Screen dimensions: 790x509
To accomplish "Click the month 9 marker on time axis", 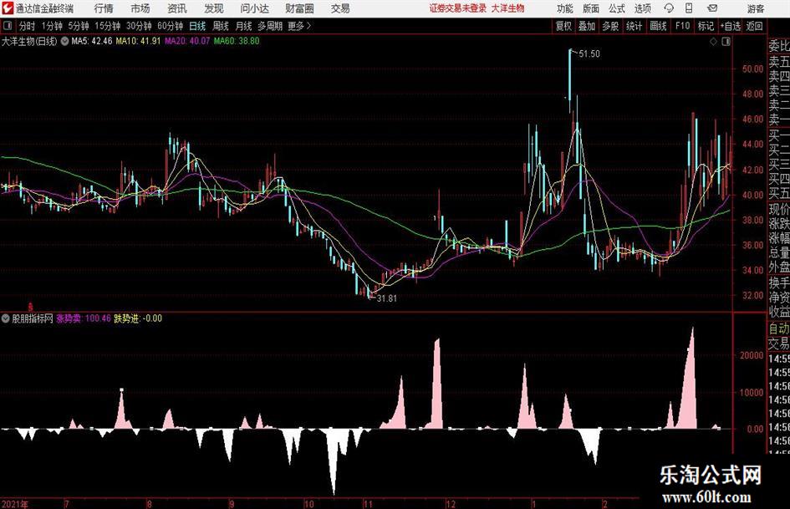I will click(x=232, y=504).
